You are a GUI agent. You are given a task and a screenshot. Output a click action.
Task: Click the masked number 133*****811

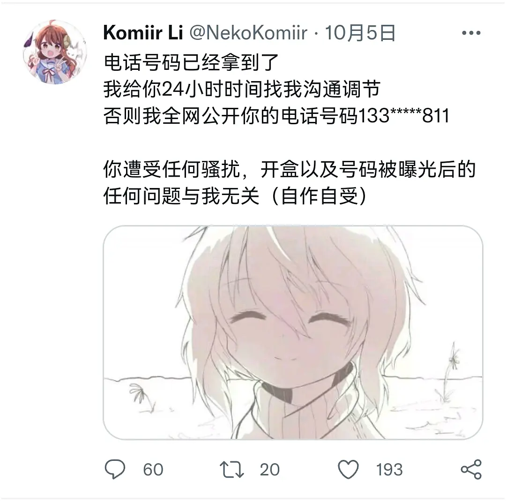click(404, 116)
